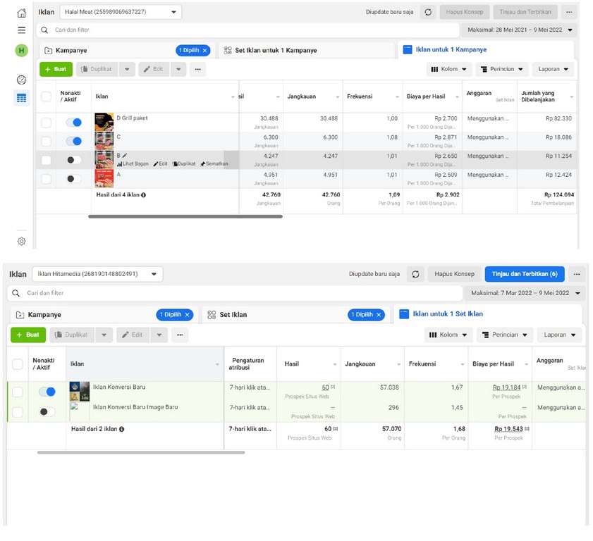Open Ads Reporting speedometer icon
Screen dimensions: 593x541
pyautogui.click(x=21, y=80)
